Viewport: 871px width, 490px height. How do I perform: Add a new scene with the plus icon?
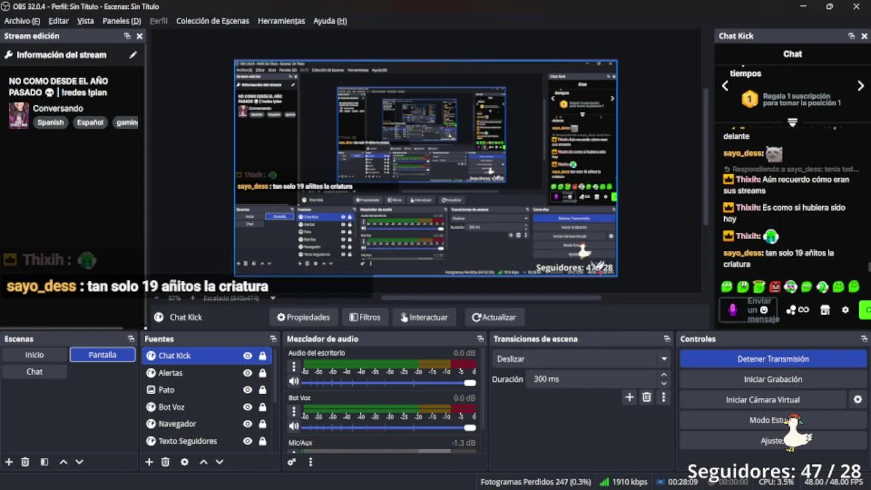10,461
